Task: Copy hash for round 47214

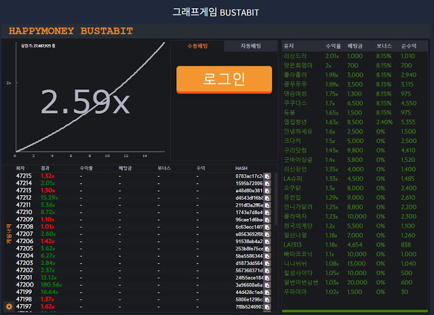Action: (267, 184)
